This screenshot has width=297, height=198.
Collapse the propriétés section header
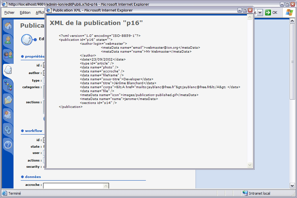pos(34,57)
